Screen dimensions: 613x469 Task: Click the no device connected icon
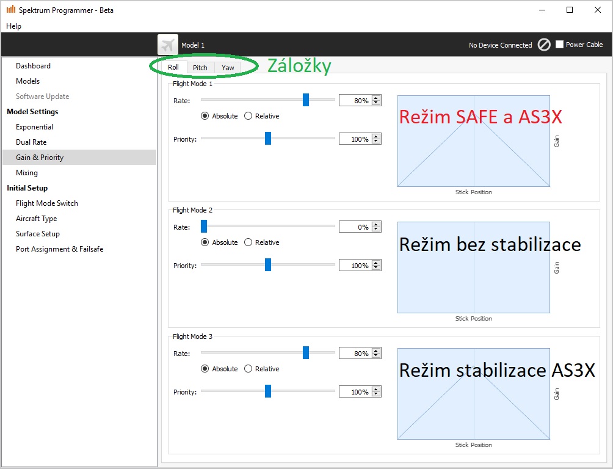544,45
